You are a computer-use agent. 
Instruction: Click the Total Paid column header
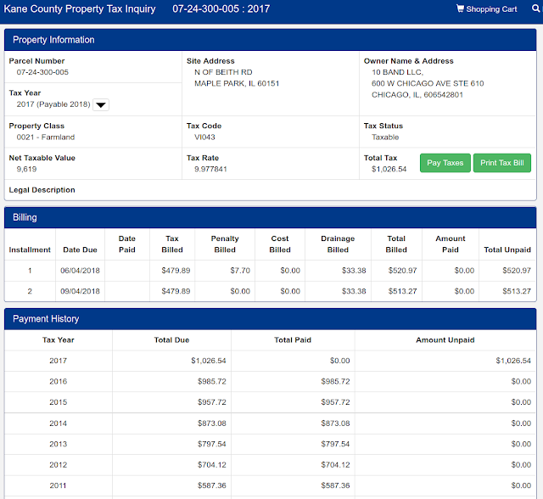(293, 340)
